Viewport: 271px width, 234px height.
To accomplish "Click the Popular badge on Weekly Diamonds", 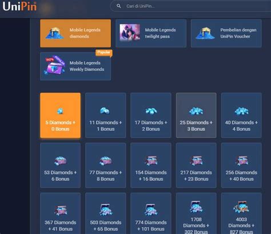I will [x=103, y=53].
